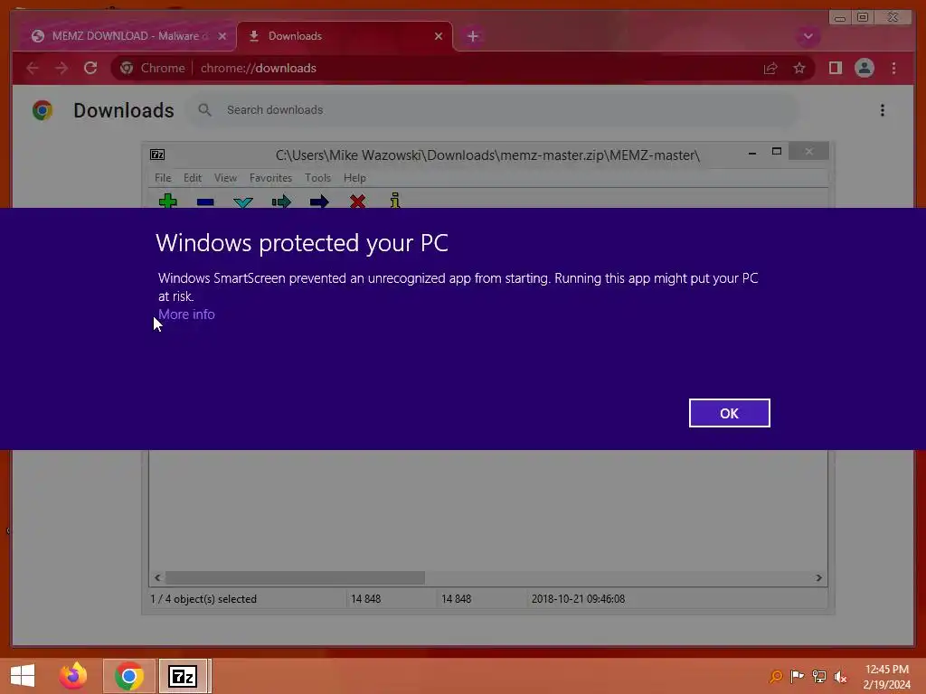Open the Windows Start button
Viewport: 926px width, 694px height.
pos(23,676)
